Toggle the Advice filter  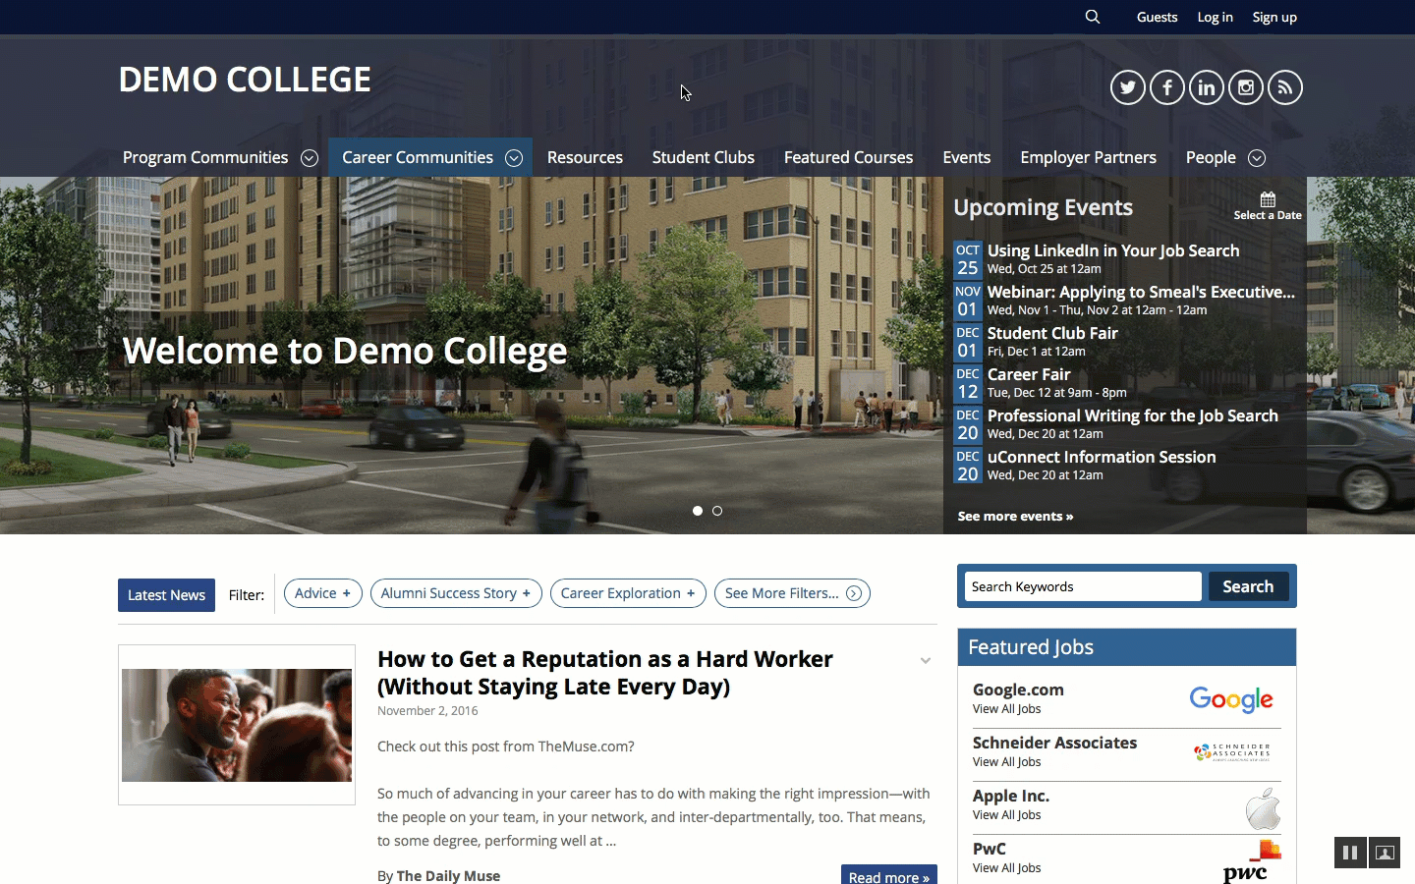point(322,593)
